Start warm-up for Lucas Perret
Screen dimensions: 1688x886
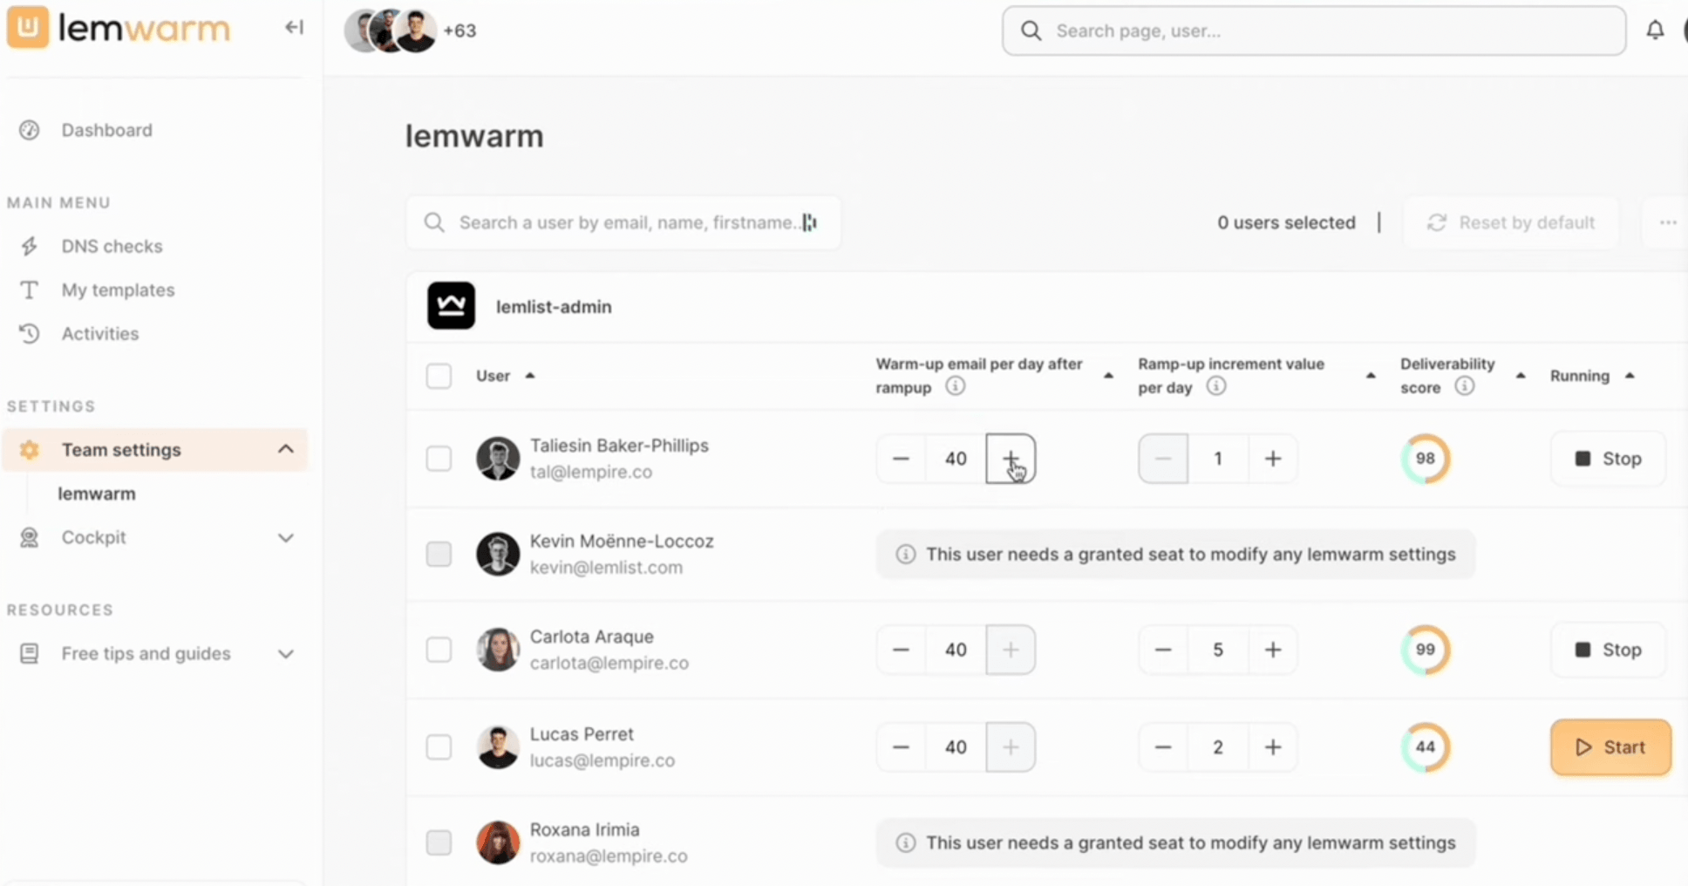pyautogui.click(x=1610, y=747)
